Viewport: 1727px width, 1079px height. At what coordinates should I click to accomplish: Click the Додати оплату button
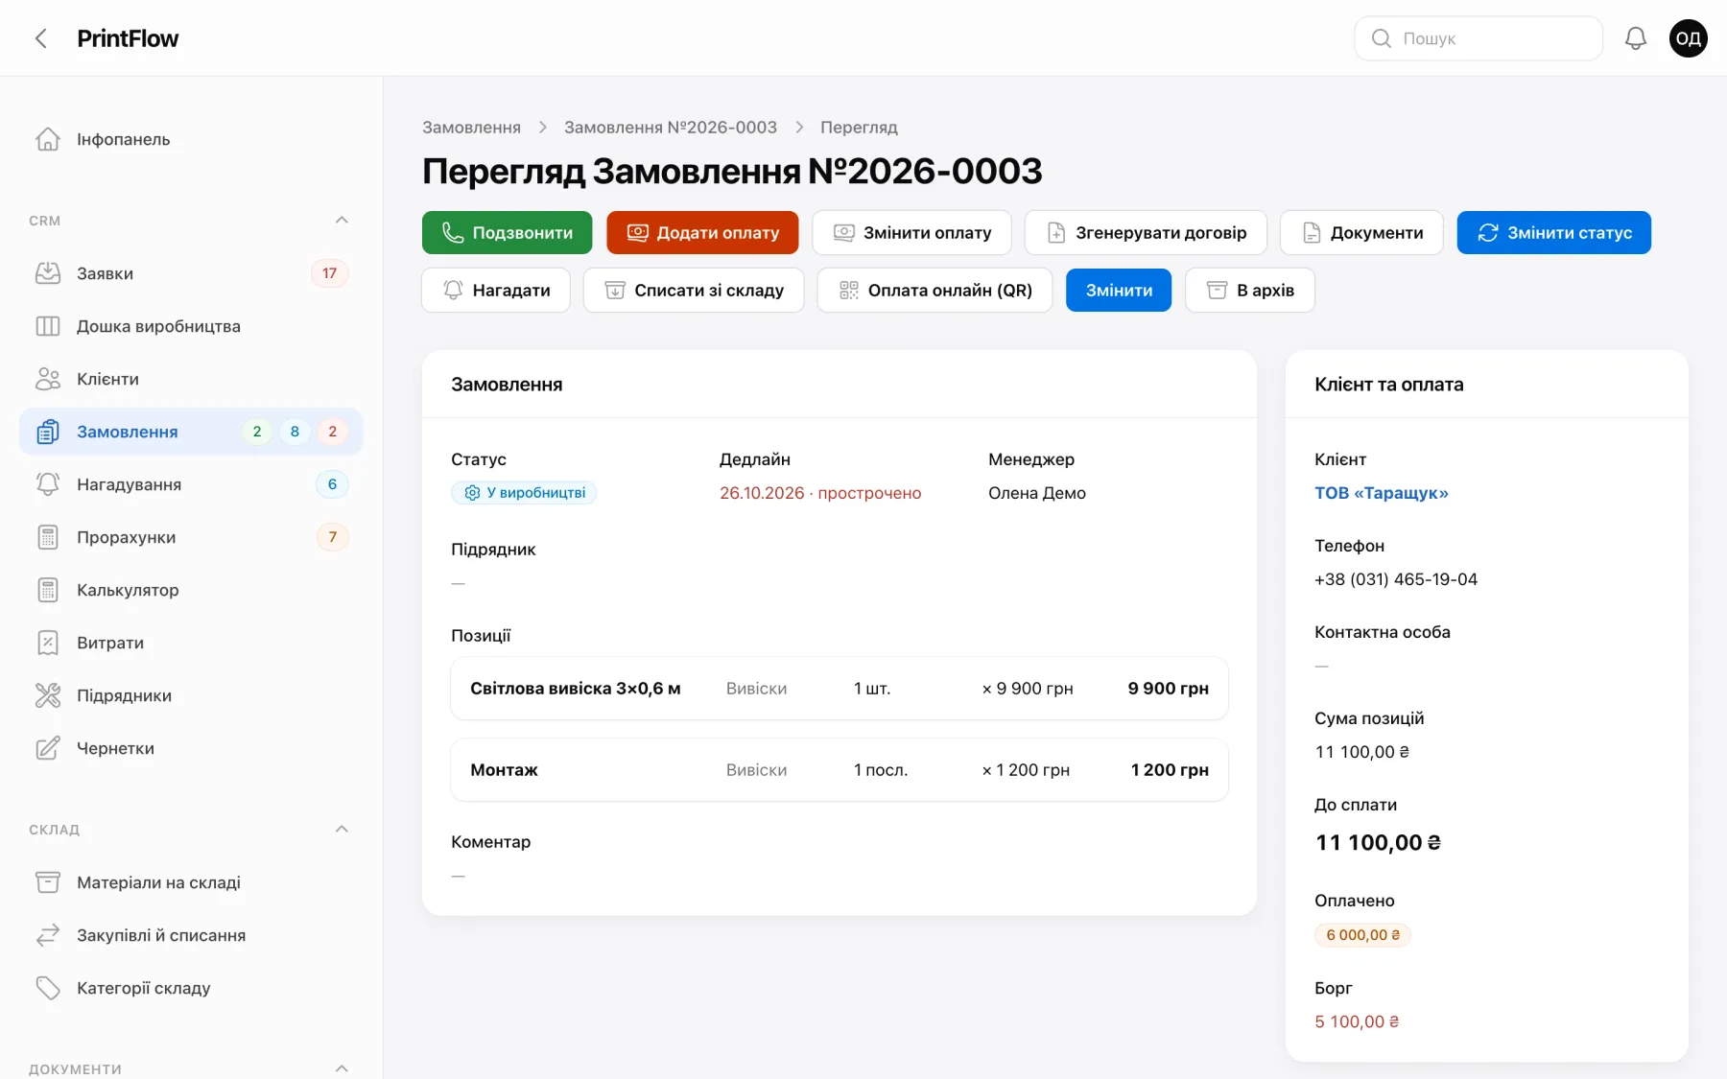point(702,232)
